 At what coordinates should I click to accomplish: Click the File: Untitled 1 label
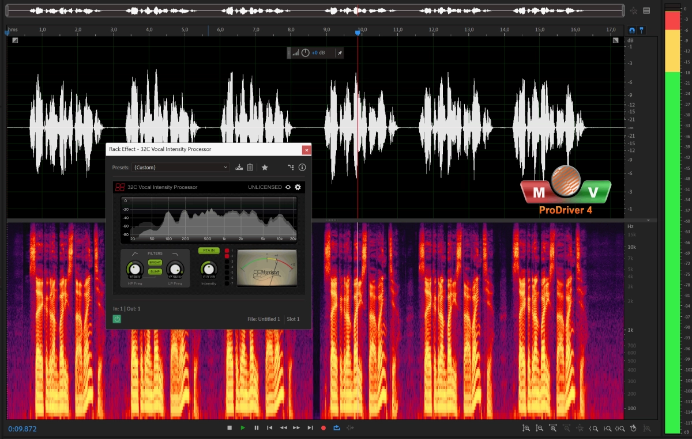(264, 319)
